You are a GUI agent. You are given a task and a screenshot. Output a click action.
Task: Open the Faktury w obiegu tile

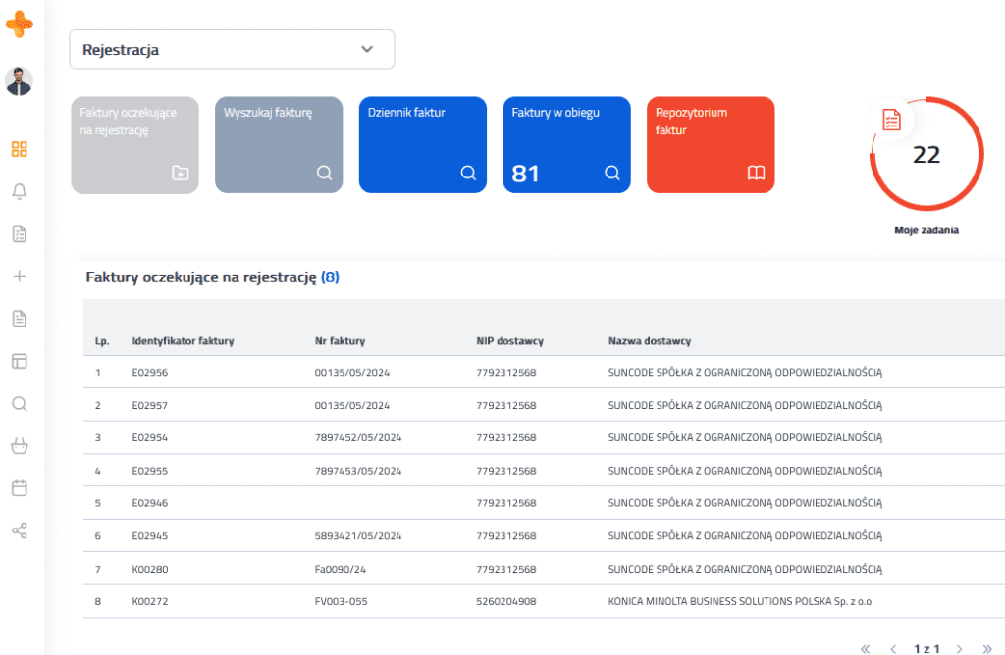pyautogui.click(x=566, y=145)
